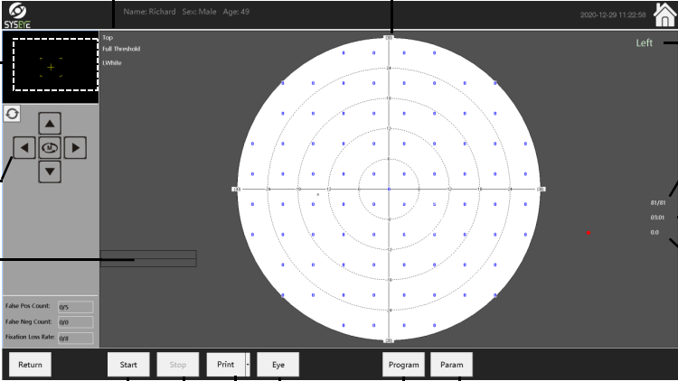
Task: Open the Eye selection button
Action: coord(278,365)
